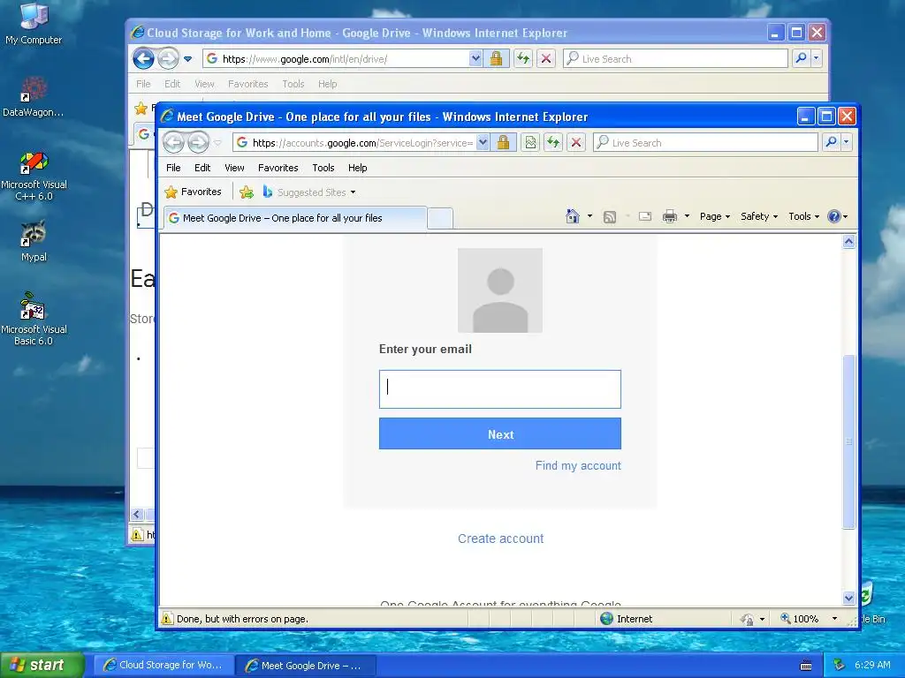Click the Back button in Cloud Storage window
905x678 pixels.
[144, 58]
